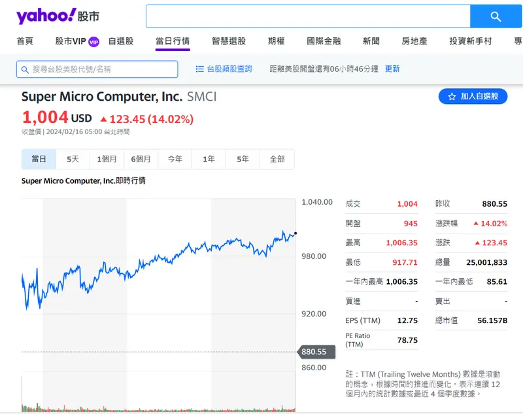Click the 加入自選股 button
Viewport: 523px width, 414px height.
pyautogui.click(x=473, y=96)
